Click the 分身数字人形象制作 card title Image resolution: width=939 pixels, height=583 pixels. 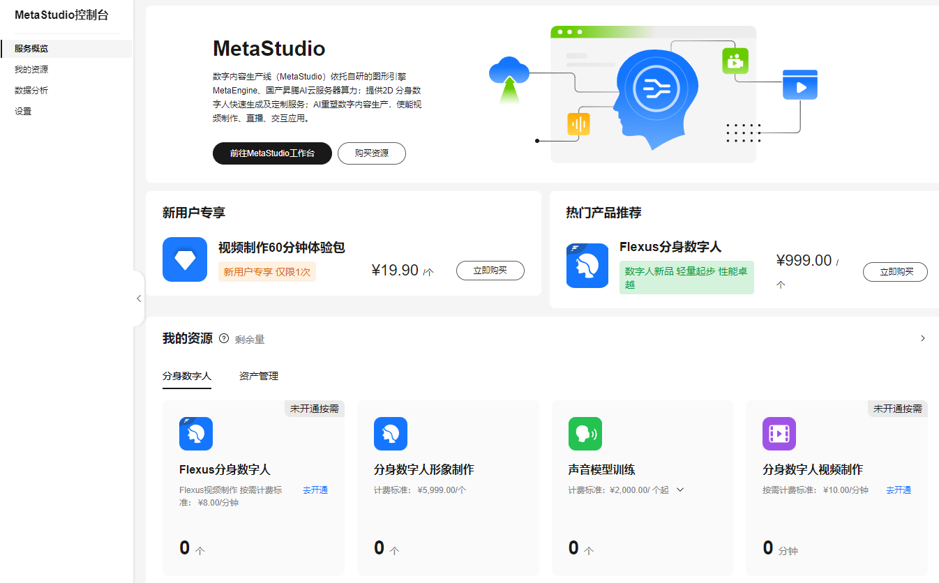pyautogui.click(x=424, y=470)
